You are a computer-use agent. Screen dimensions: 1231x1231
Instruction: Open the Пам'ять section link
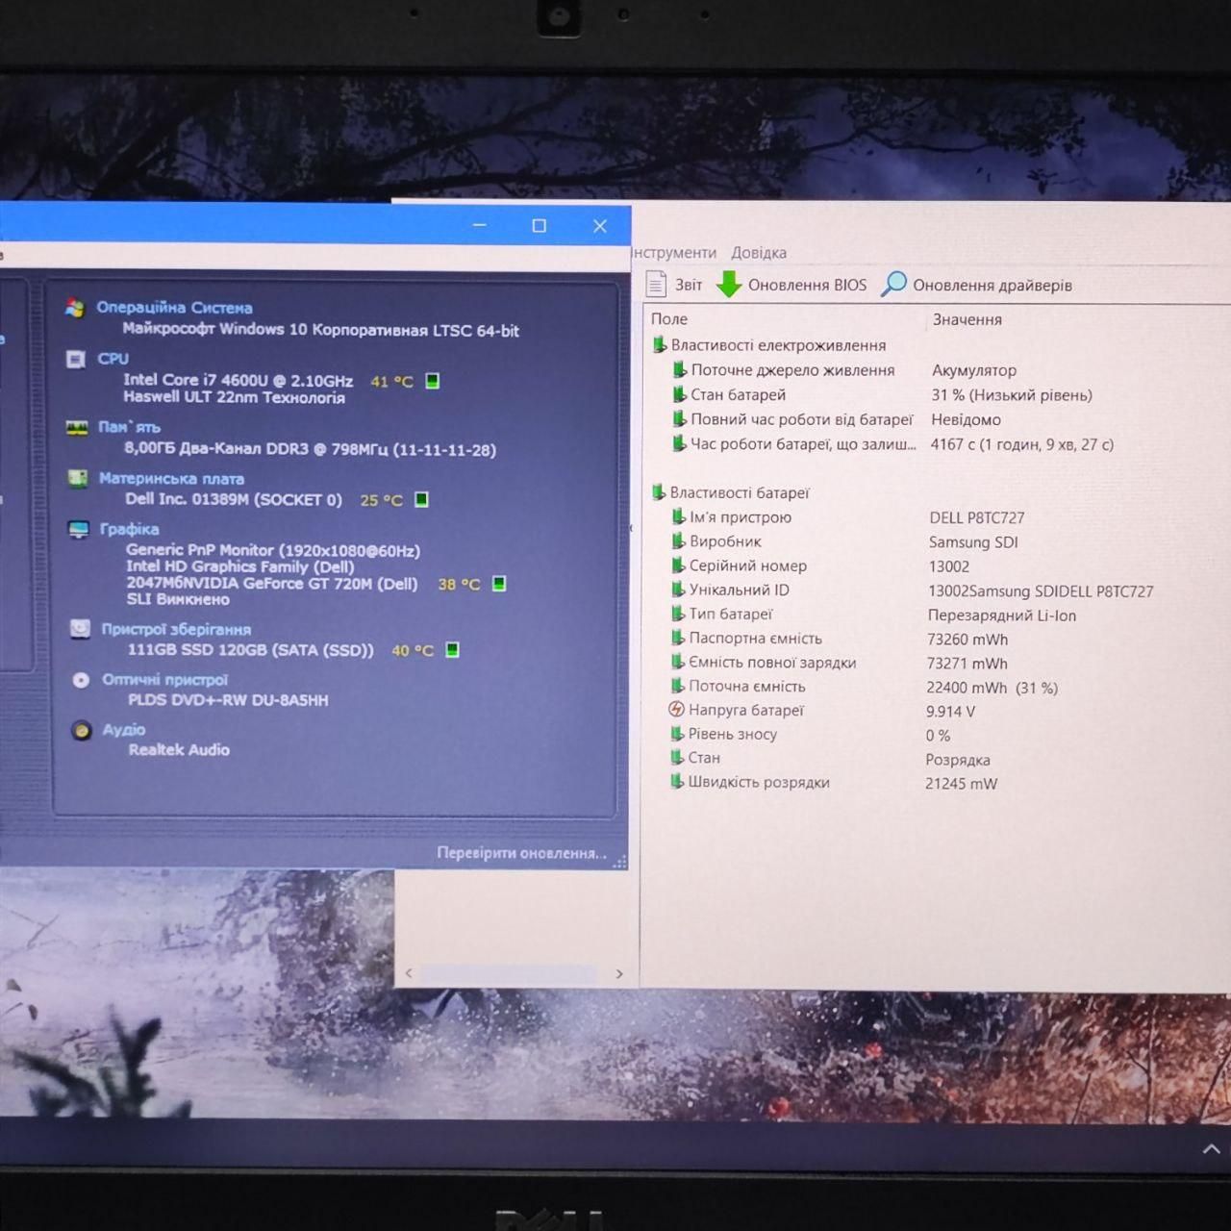click(x=129, y=427)
